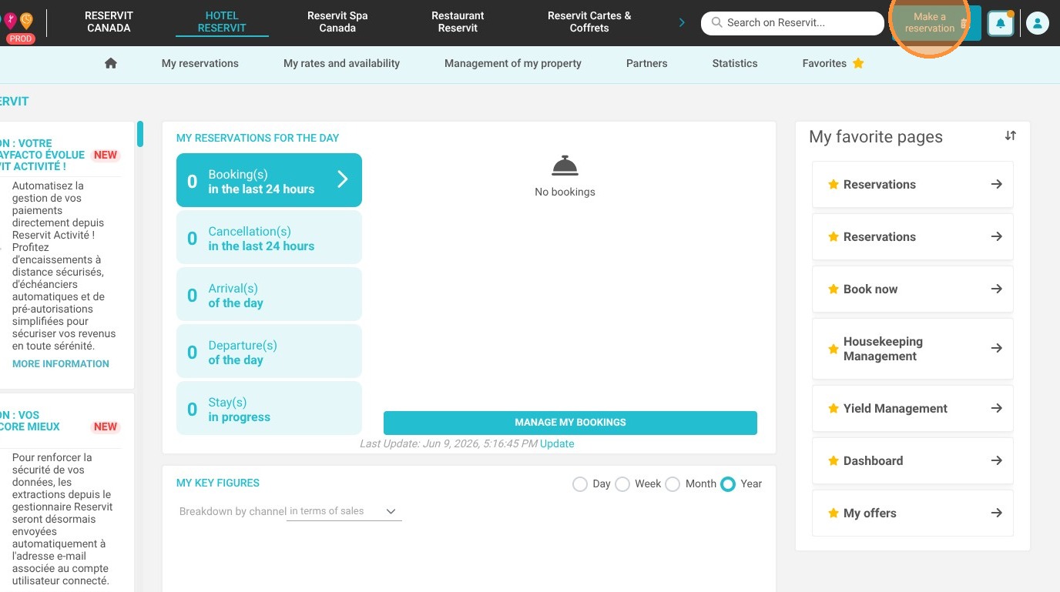The width and height of the screenshot is (1060, 592).
Task: Select the Year radio button
Action: coord(728,484)
